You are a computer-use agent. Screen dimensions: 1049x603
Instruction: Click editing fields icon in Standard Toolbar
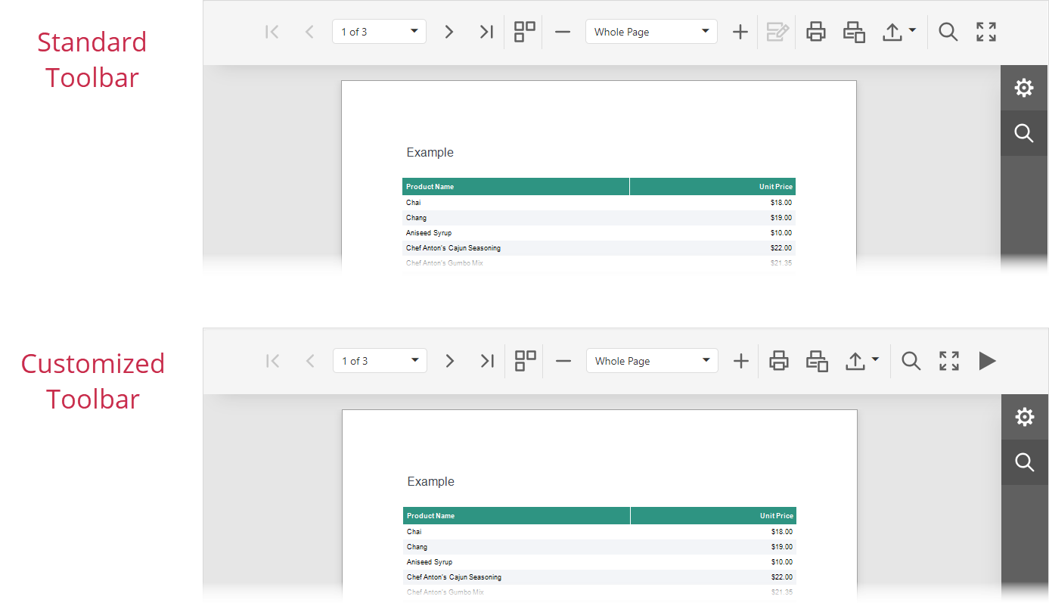[777, 32]
